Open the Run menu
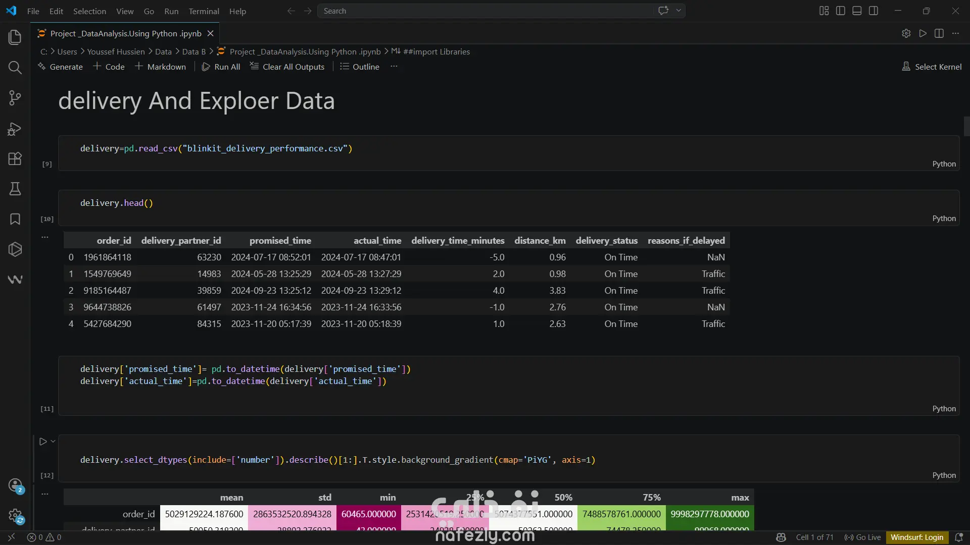This screenshot has width=970, height=545. click(171, 11)
